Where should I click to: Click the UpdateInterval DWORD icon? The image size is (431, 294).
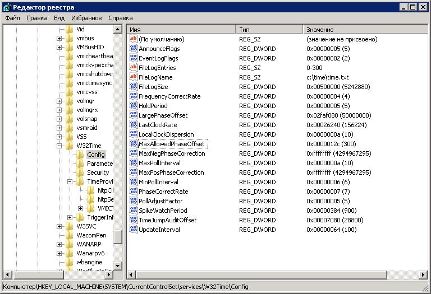tap(134, 229)
